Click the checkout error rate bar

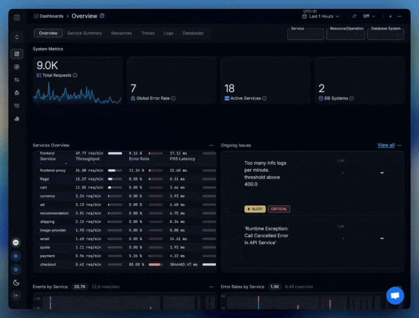click(156, 265)
